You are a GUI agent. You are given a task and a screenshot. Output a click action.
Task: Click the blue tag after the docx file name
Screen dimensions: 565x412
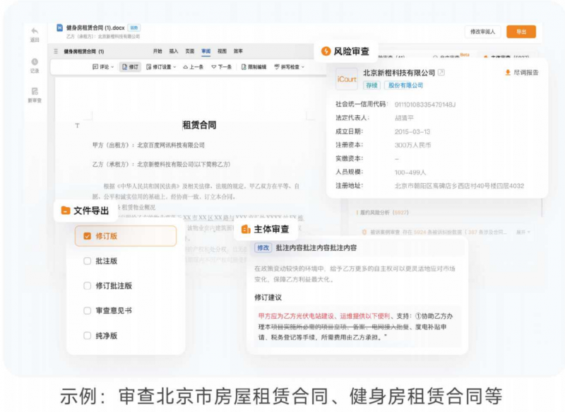coord(134,28)
